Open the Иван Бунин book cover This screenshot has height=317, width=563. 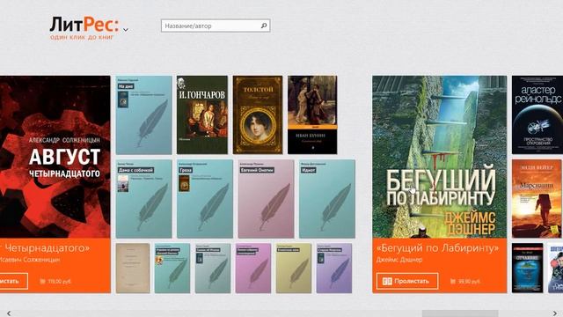point(312,115)
